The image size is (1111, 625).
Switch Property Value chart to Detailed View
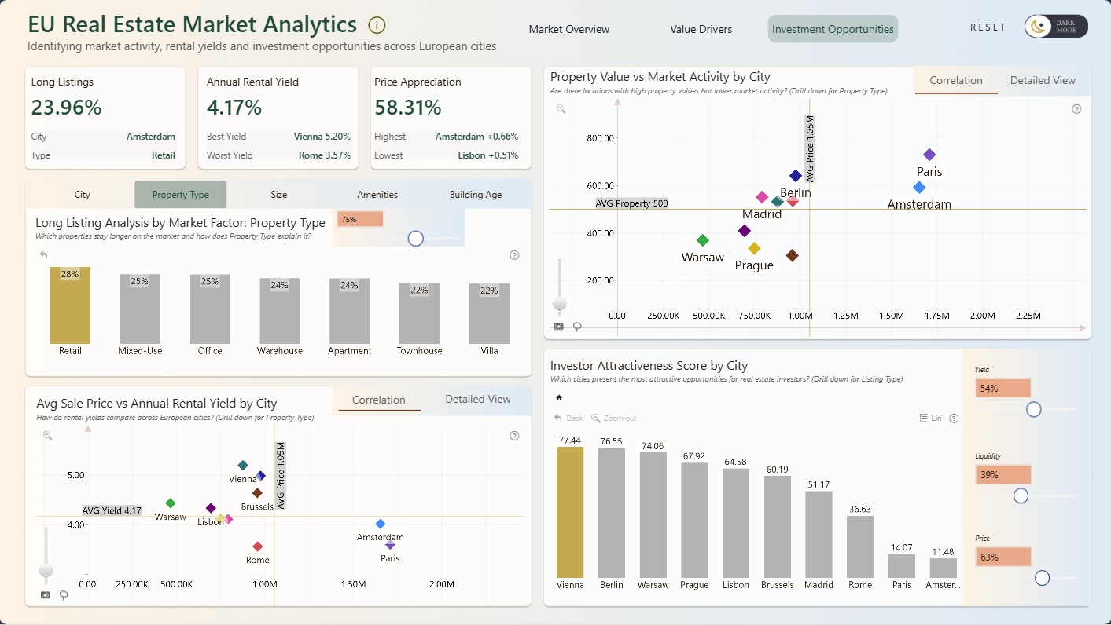tap(1043, 80)
